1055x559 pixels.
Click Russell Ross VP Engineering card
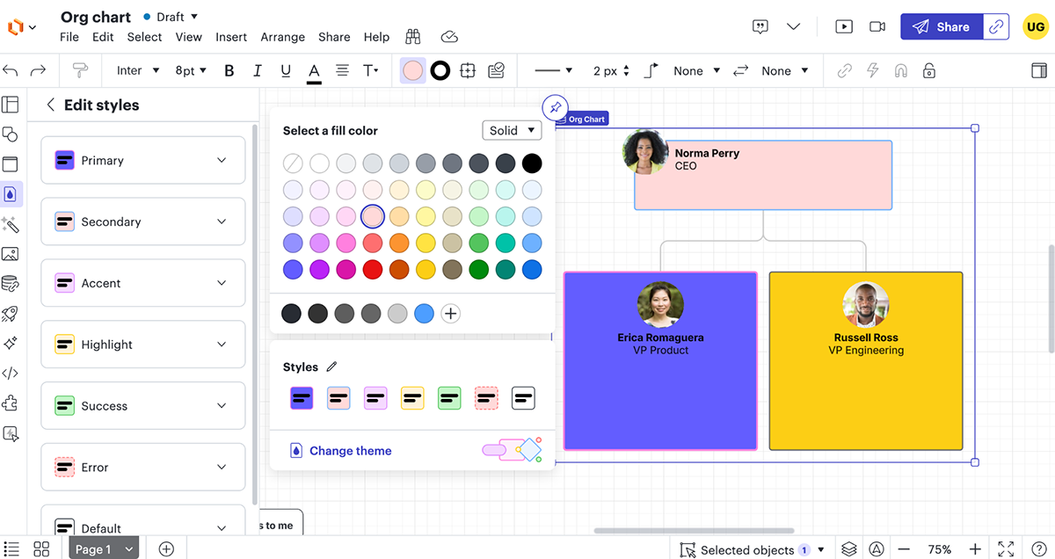click(x=865, y=361)
